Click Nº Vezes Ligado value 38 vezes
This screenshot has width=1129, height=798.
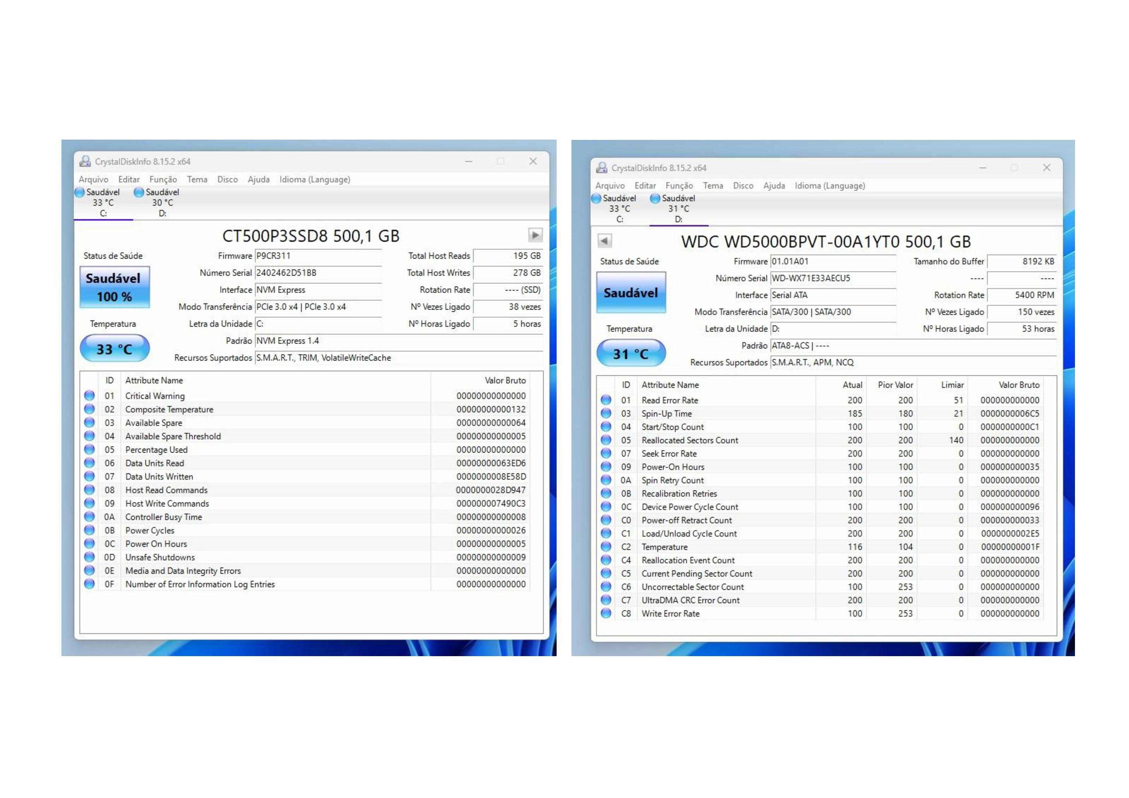(x=508, y=307)
